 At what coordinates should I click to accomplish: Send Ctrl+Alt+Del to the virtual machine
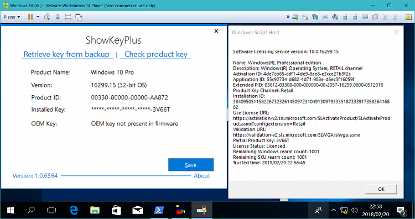click(48, 17)
